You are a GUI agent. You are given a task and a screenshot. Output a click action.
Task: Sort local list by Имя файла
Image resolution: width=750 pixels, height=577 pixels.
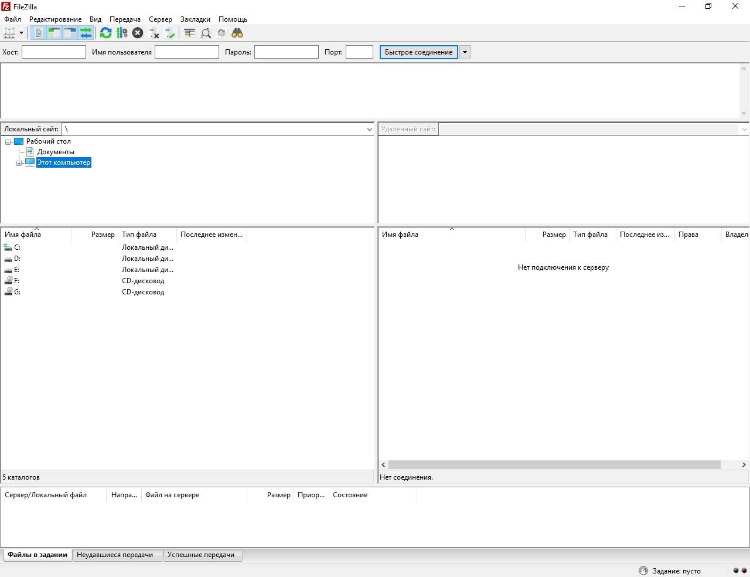36,235
